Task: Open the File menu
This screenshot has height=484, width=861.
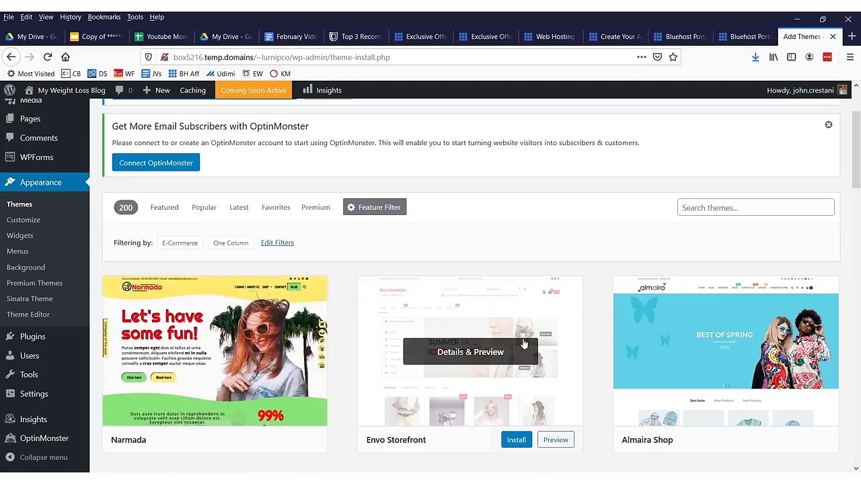Action: pos(9,17)
